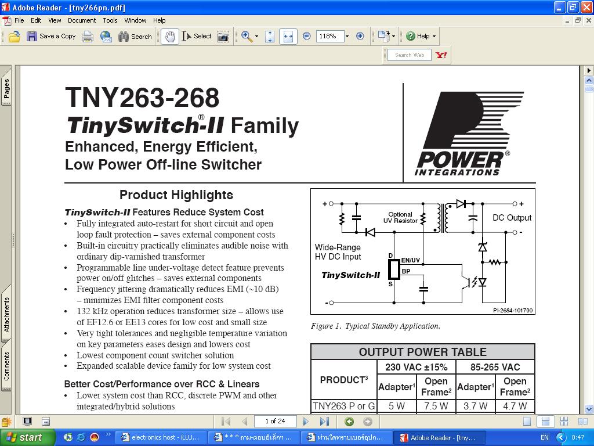
Task: Expand the quick launch chevron
Action: click(108, 434)
